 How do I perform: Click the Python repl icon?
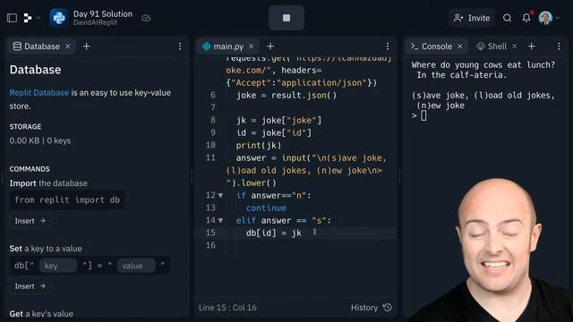(x=59, y=18)
